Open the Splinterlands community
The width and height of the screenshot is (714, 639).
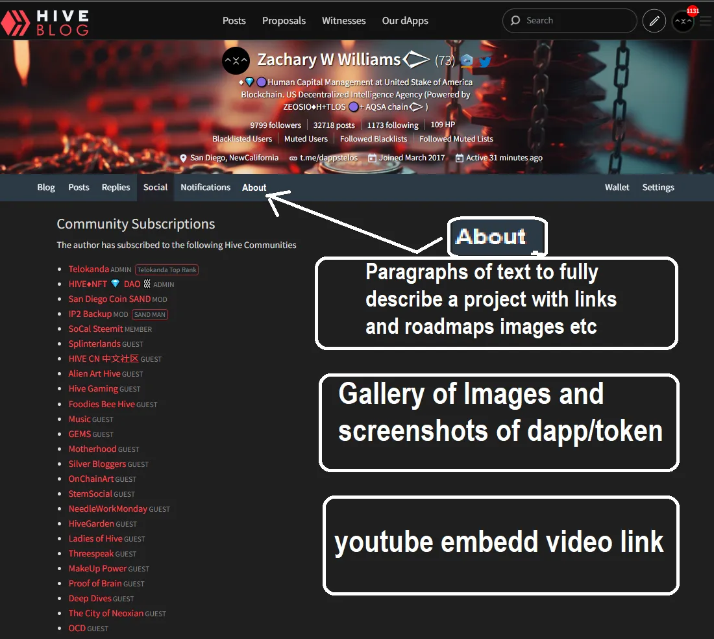pyautogui.click(x=94, y=344)
